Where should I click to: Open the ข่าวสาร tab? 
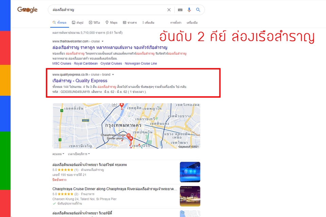click(130, 22)
